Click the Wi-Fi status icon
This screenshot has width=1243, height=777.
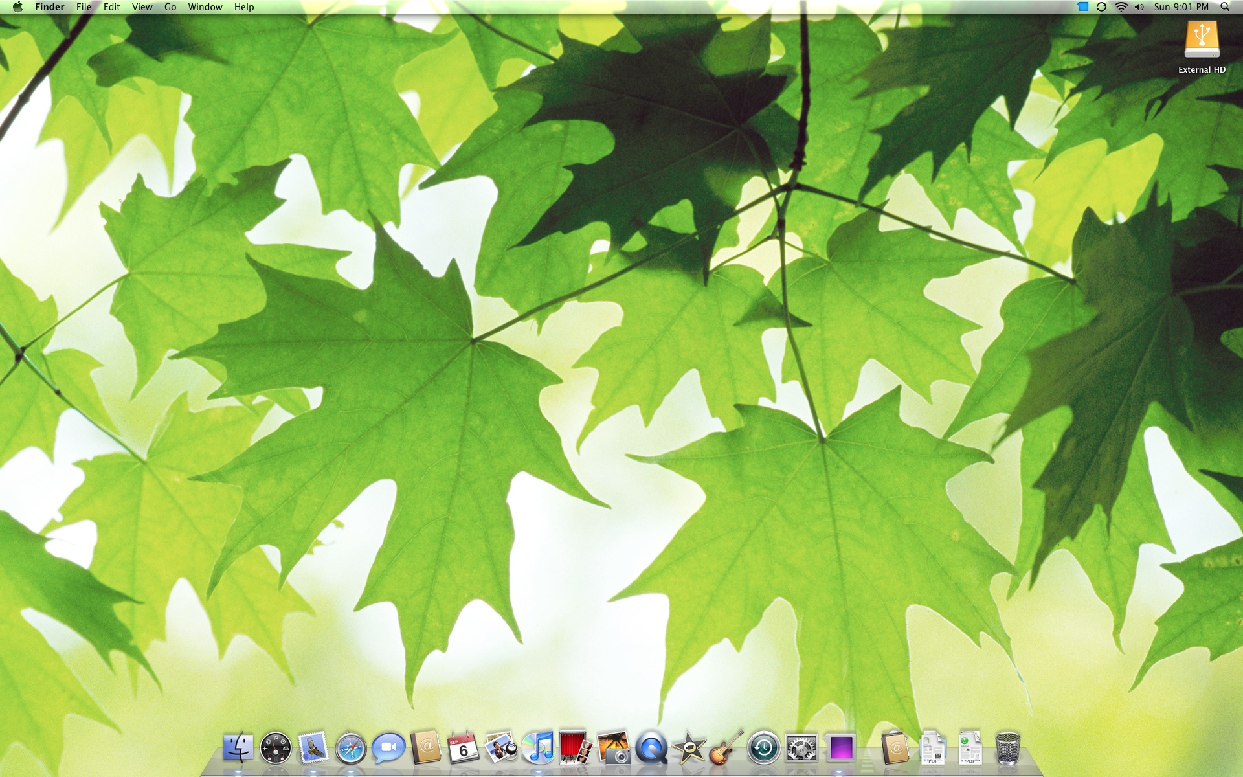pos(1121,7)
